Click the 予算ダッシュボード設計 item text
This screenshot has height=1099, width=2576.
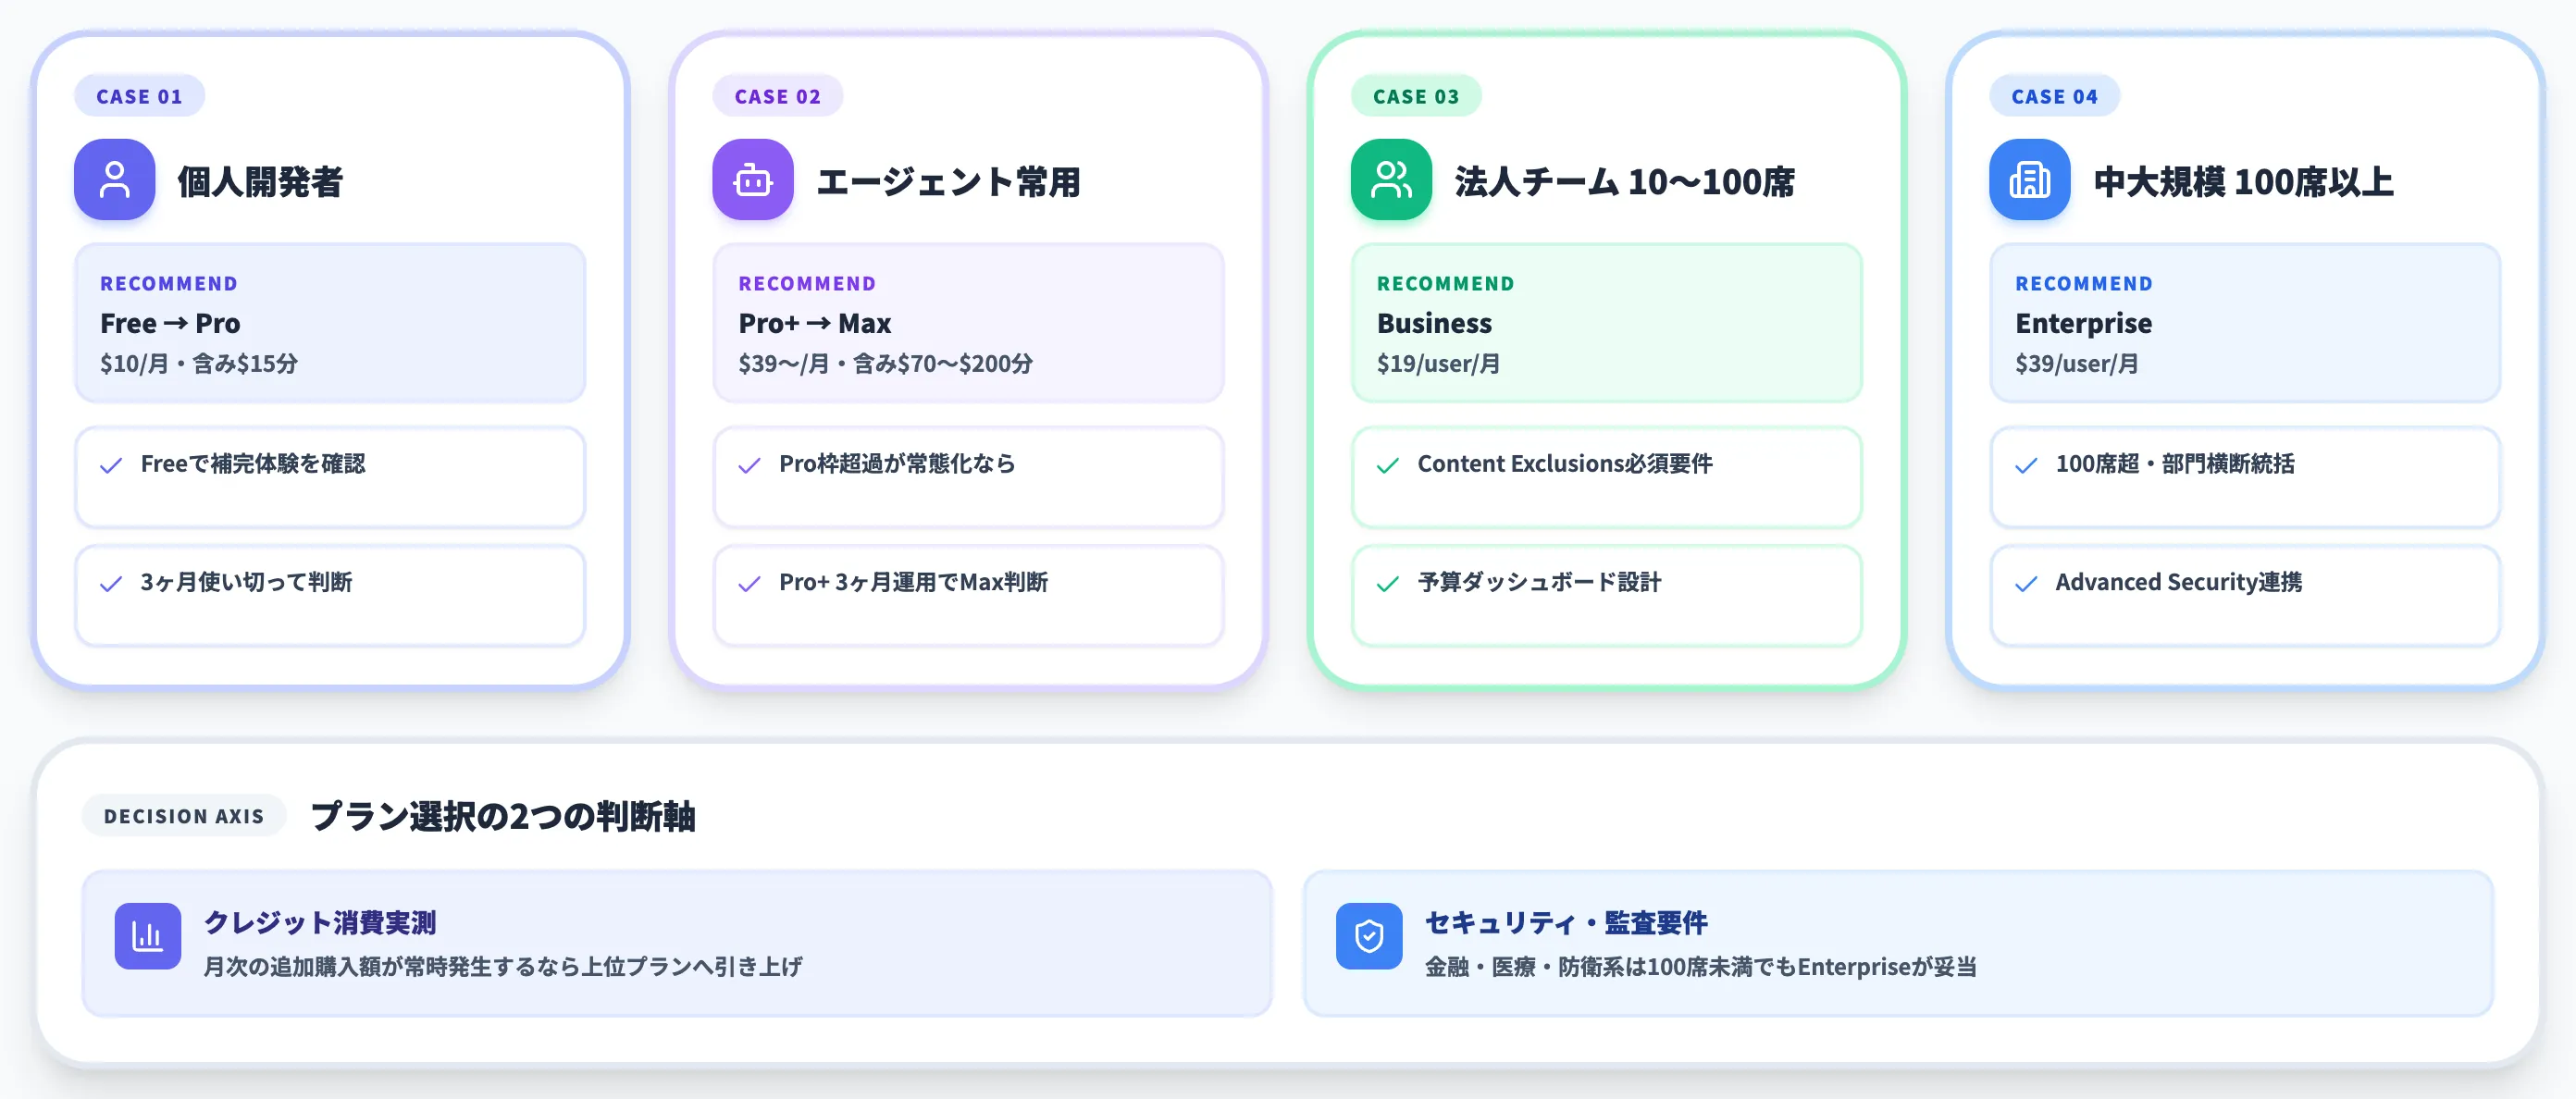(1539, 582)
